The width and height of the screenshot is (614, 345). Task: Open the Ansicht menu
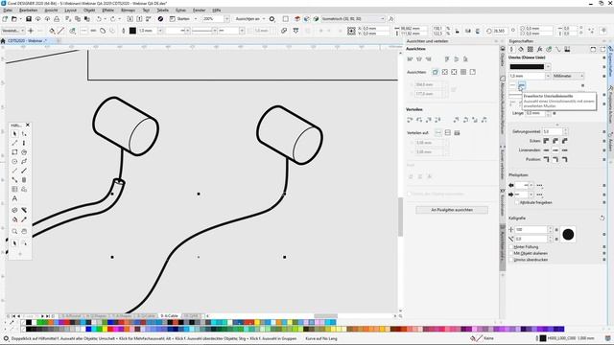[x=51, y=11]
